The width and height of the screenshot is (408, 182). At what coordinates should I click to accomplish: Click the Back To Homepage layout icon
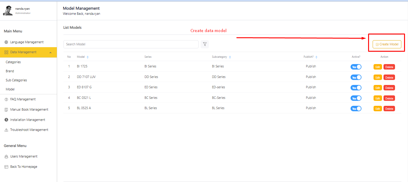6,167
